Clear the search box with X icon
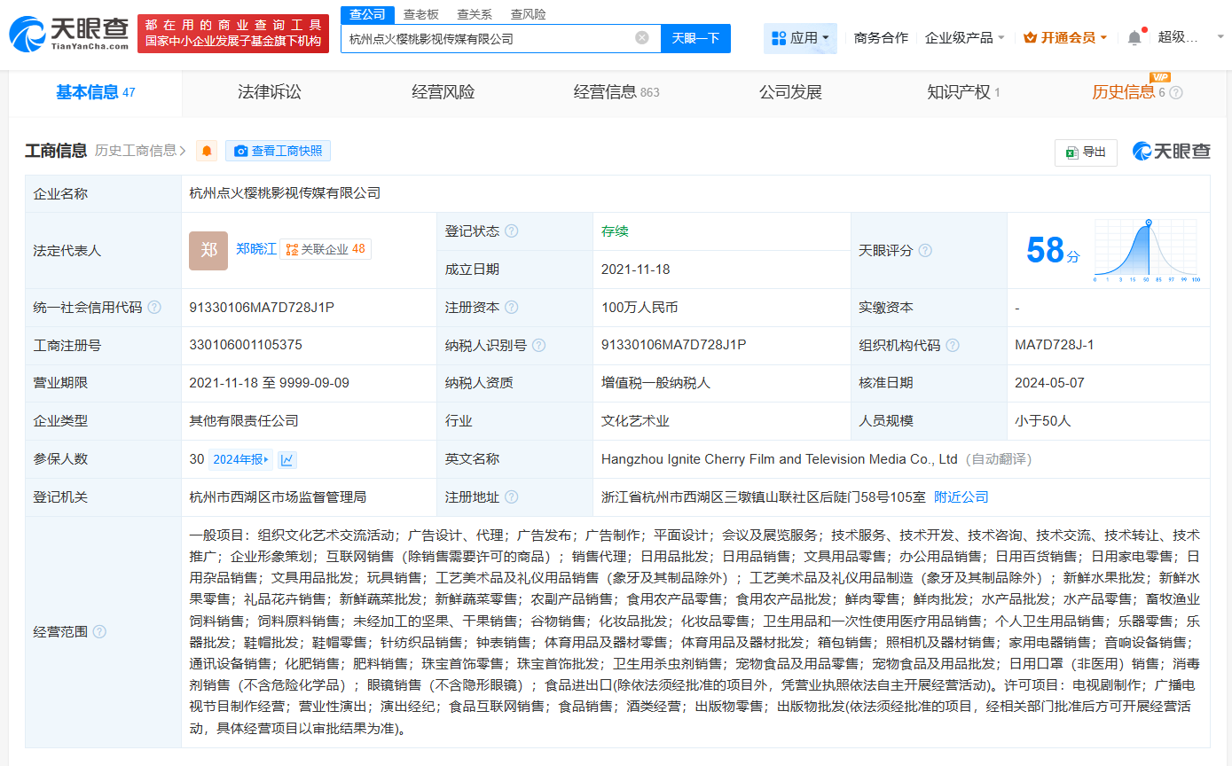The width and height of the screenshot is (1232, 766). coord(642,38)
